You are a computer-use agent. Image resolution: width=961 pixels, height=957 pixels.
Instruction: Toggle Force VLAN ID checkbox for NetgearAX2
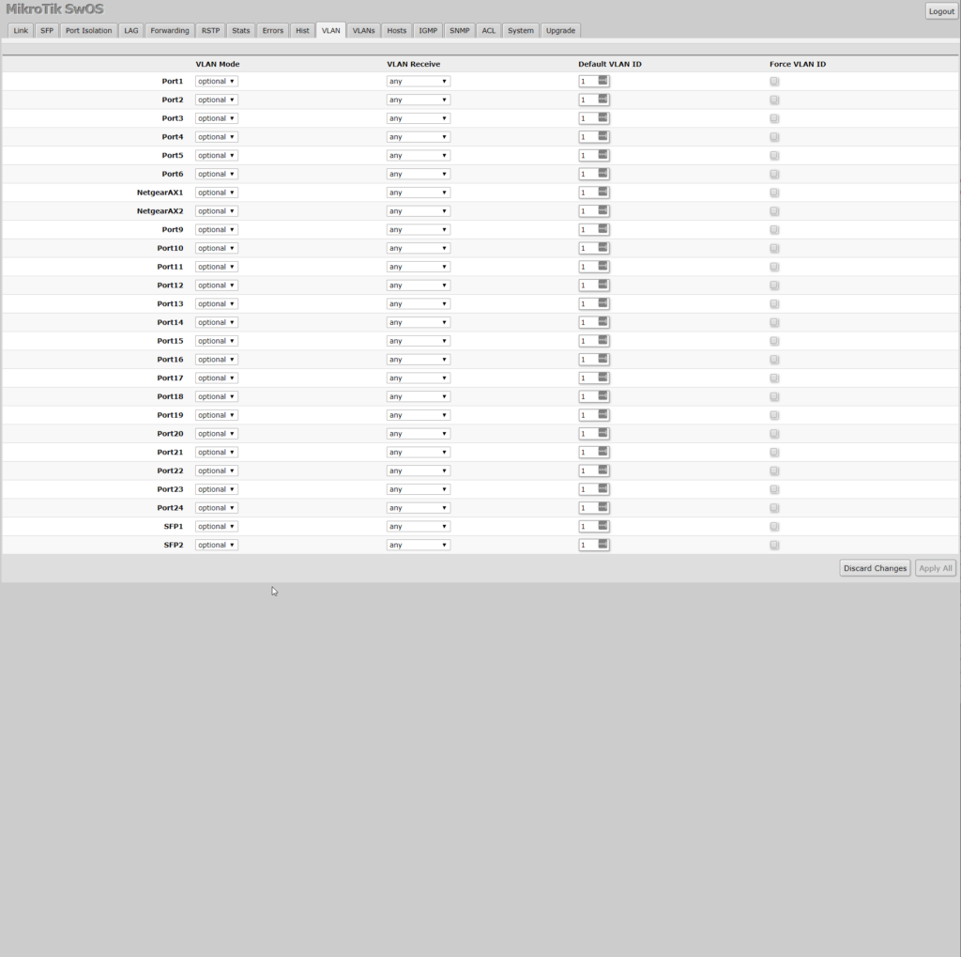pos(774,211)
